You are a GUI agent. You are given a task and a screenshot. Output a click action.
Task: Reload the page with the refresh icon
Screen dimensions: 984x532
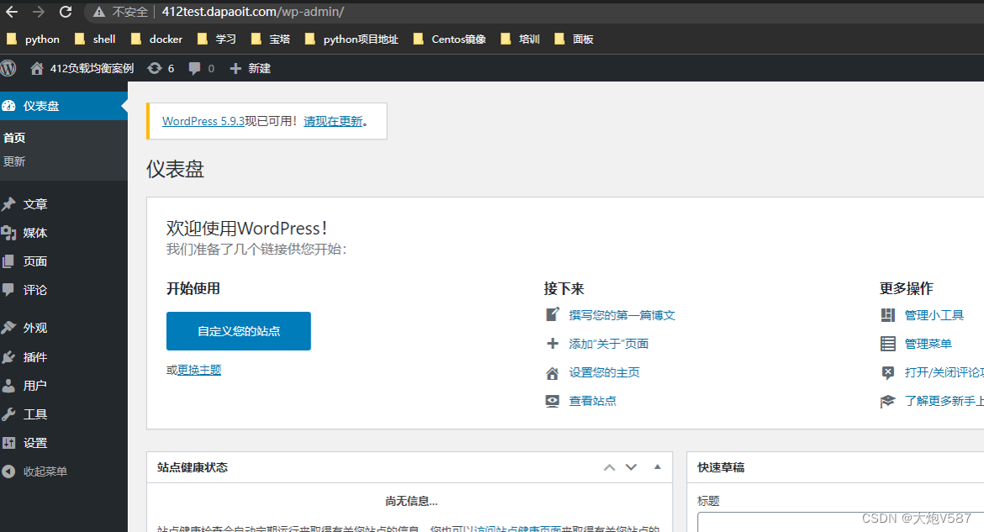66,11
